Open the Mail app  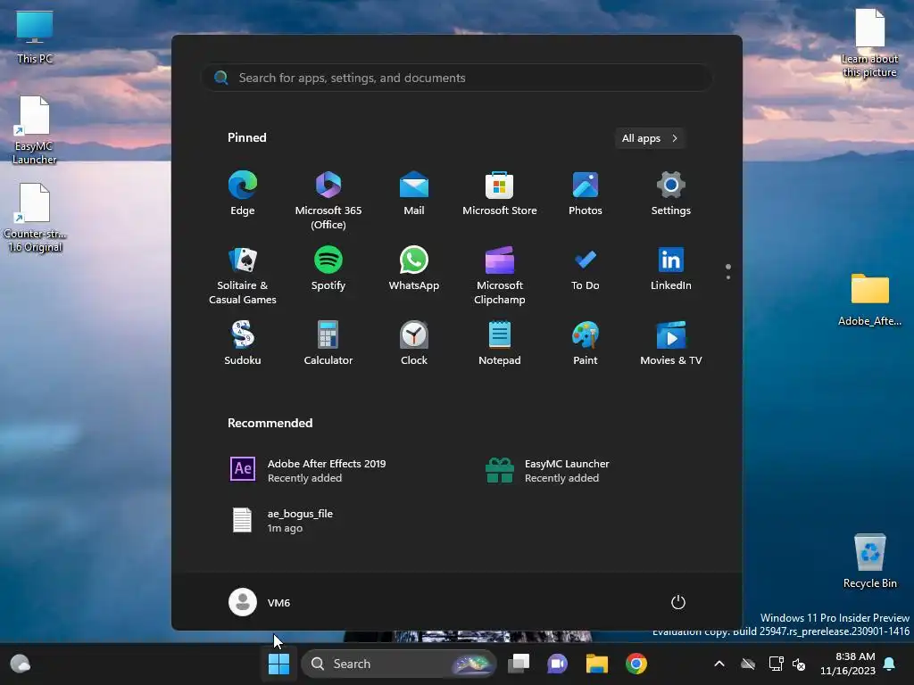click(x=414, y=194)
